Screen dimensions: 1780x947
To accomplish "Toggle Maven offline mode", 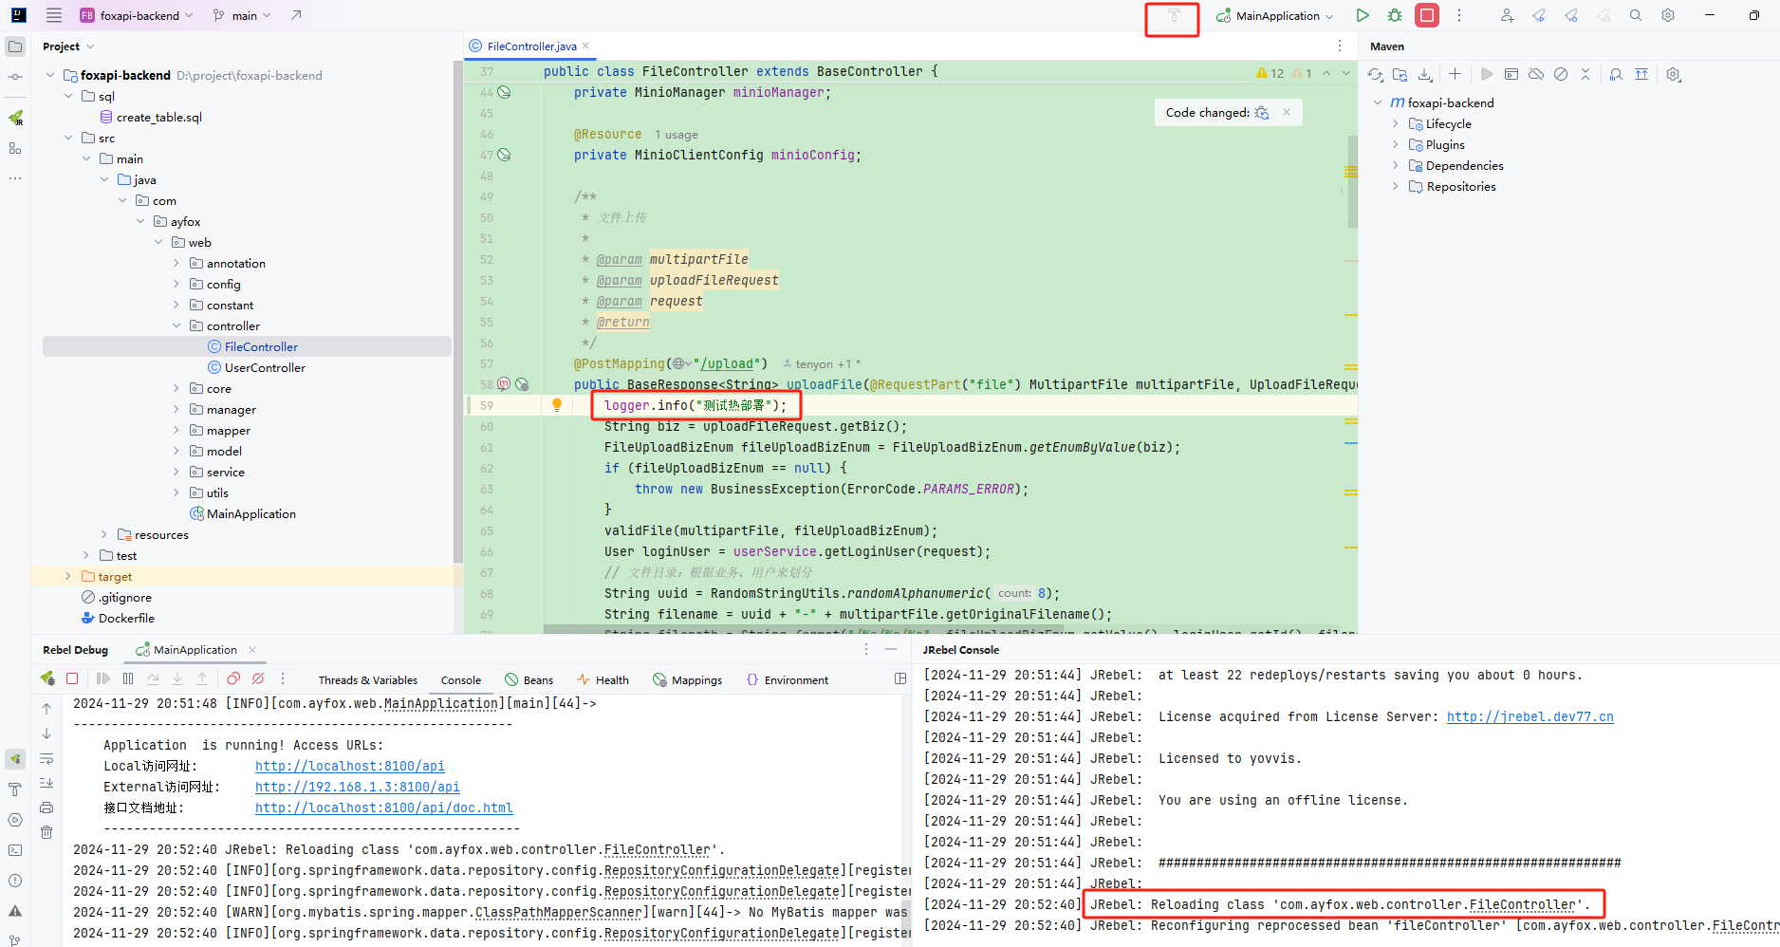I will click(1536, 75).
